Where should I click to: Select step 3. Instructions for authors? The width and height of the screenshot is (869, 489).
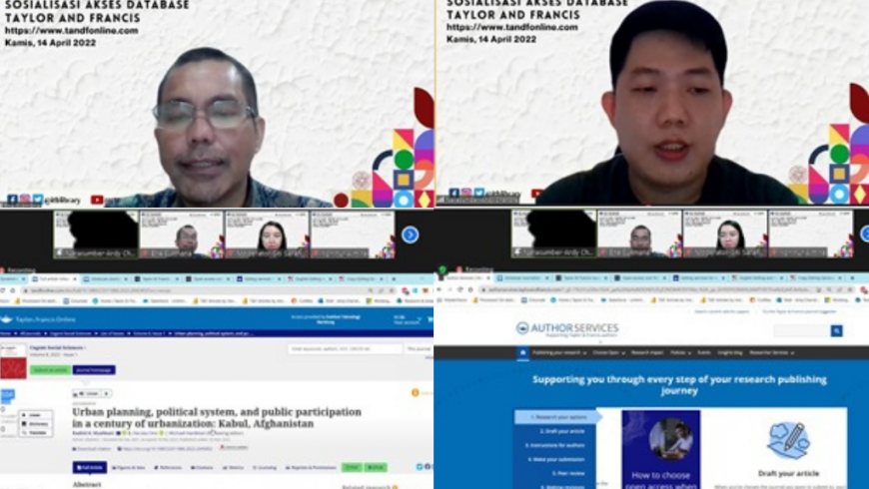click(x=554, y=445)
